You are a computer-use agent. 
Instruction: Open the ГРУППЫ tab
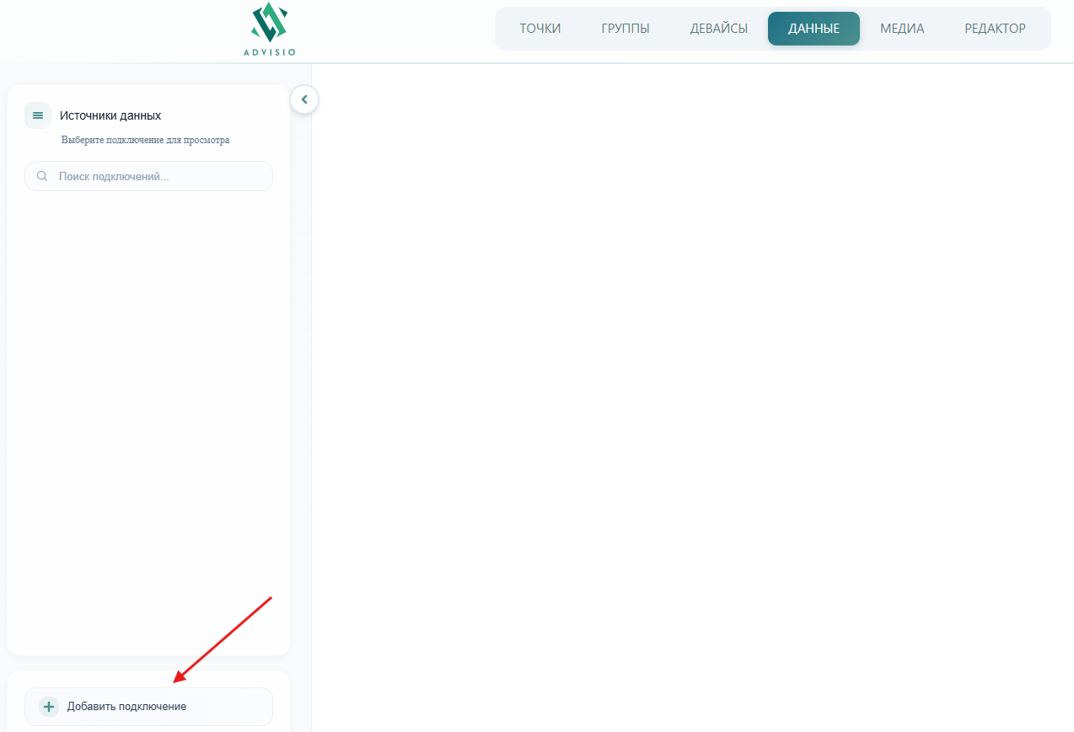(625, 29)
